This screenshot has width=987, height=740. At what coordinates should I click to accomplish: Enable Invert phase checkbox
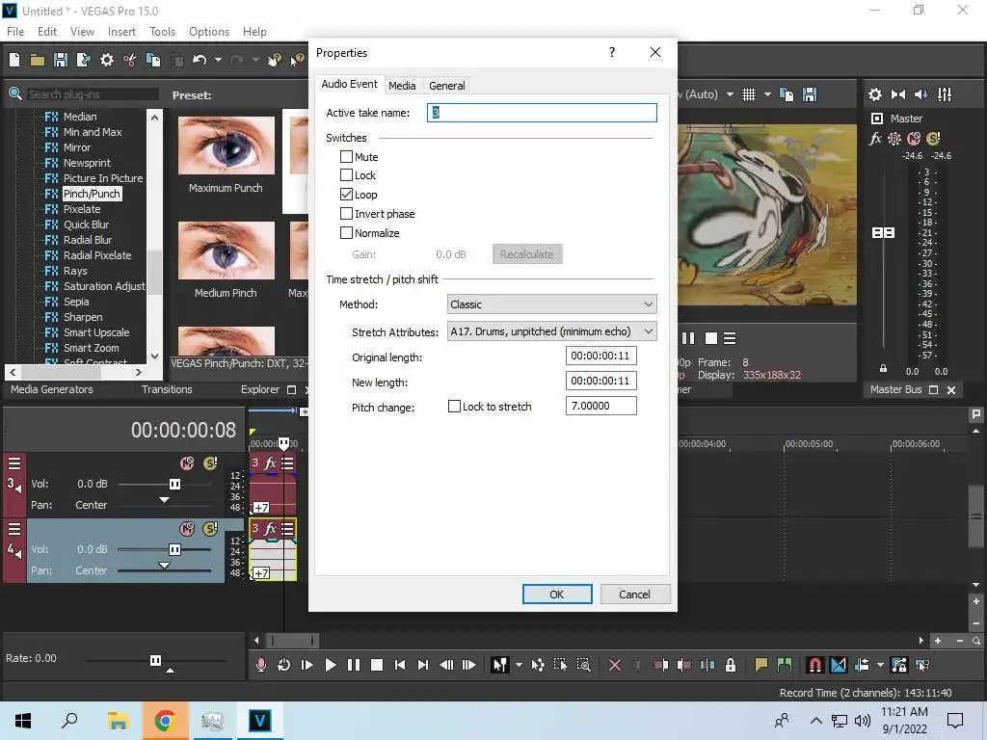[x=346, y=213]
